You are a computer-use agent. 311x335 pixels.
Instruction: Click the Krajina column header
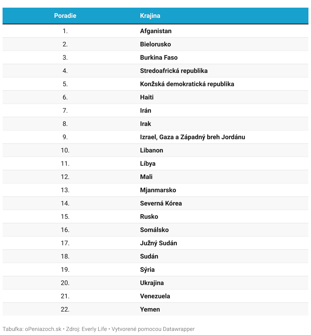[150, 16]
